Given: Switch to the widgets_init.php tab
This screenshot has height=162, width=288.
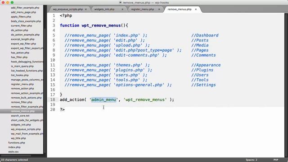Looking at the screenshot, I should click(x=104, y=9).
